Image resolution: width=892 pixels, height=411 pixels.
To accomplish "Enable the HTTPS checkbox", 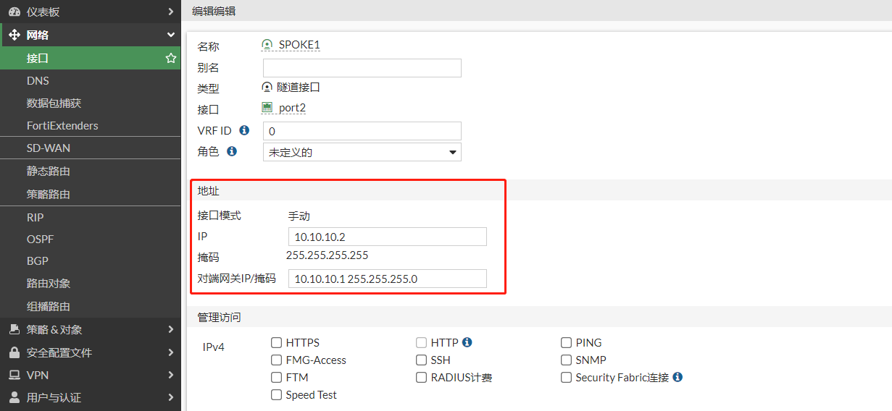I will click(x=276, y=343).
